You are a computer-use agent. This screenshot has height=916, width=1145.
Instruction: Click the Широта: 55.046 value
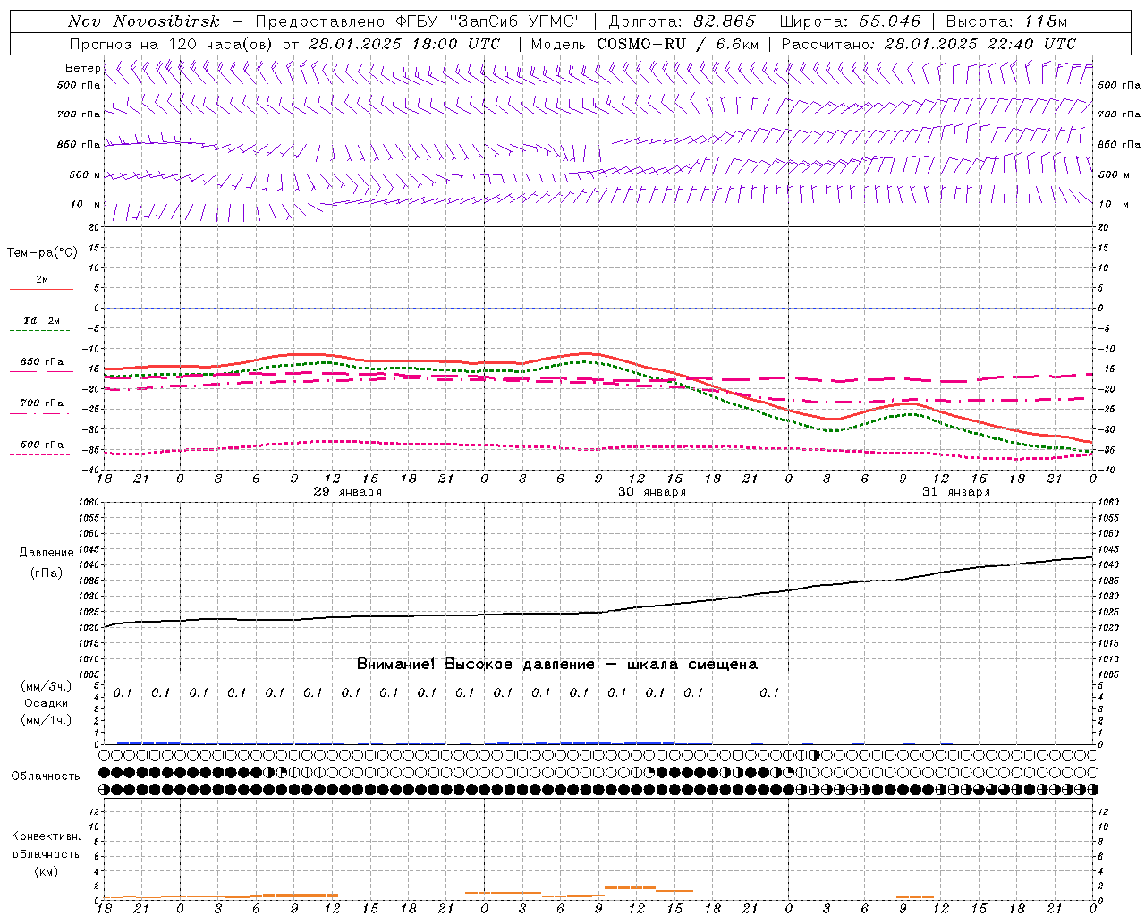[850, 21]
